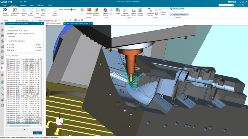Switch to the Analysis ribbon tab
This screenshot has height=139, width=248.
coord(23,5)
